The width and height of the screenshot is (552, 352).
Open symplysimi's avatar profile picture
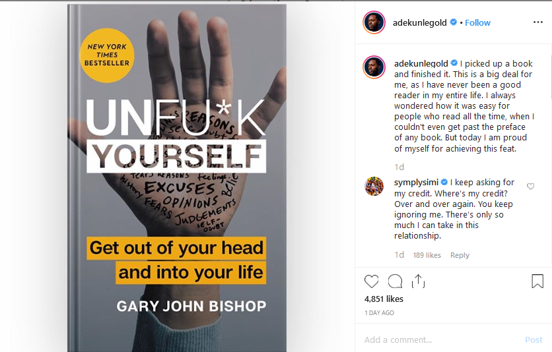(x=374, y=186)
